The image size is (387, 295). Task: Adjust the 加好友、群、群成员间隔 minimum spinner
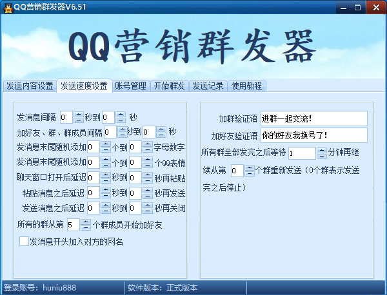click(x=122, y=132)
